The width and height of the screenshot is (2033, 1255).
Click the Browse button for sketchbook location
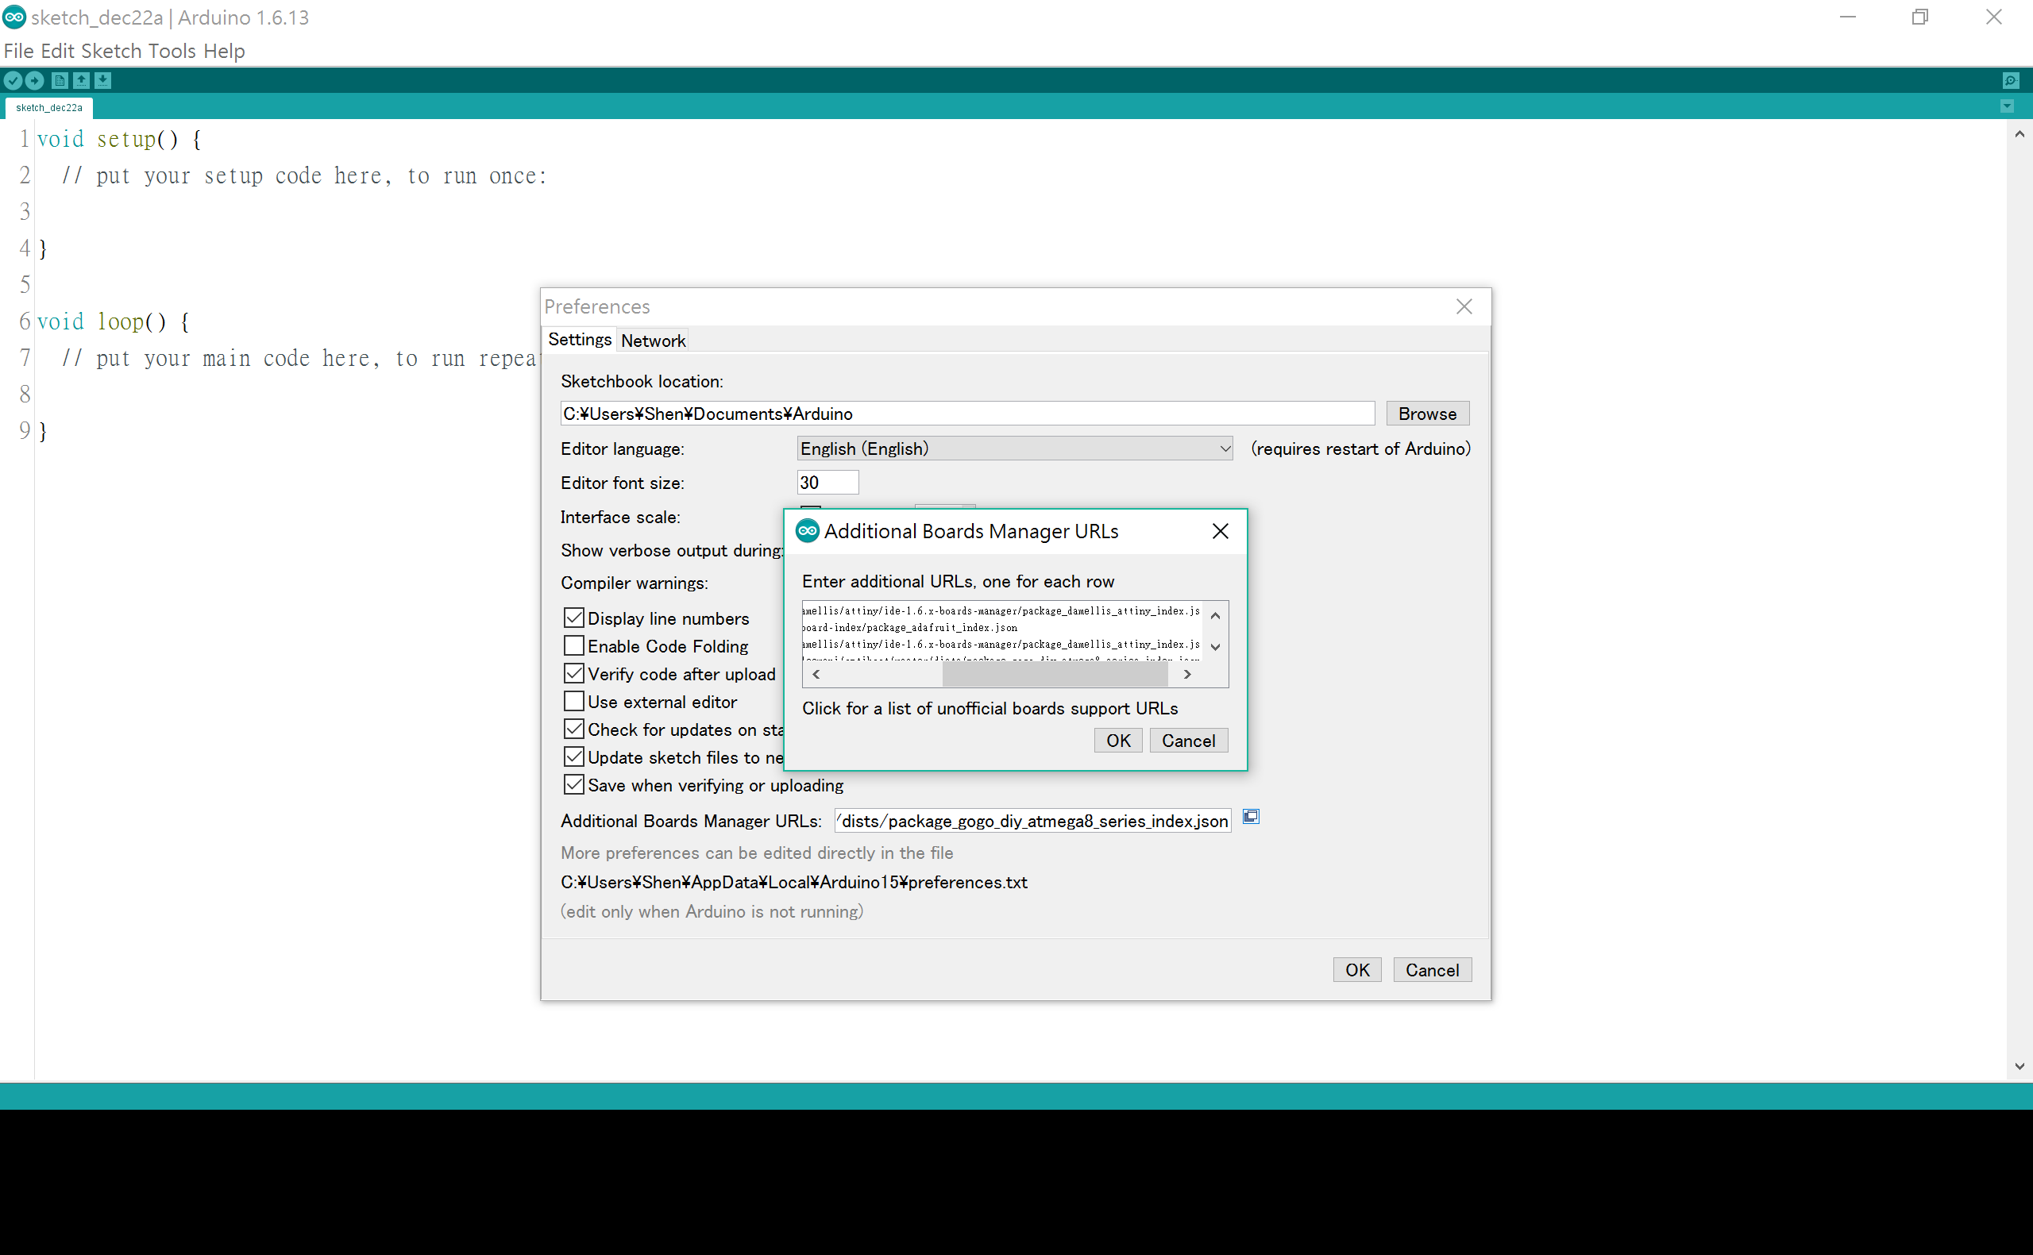pos(1427,414)
